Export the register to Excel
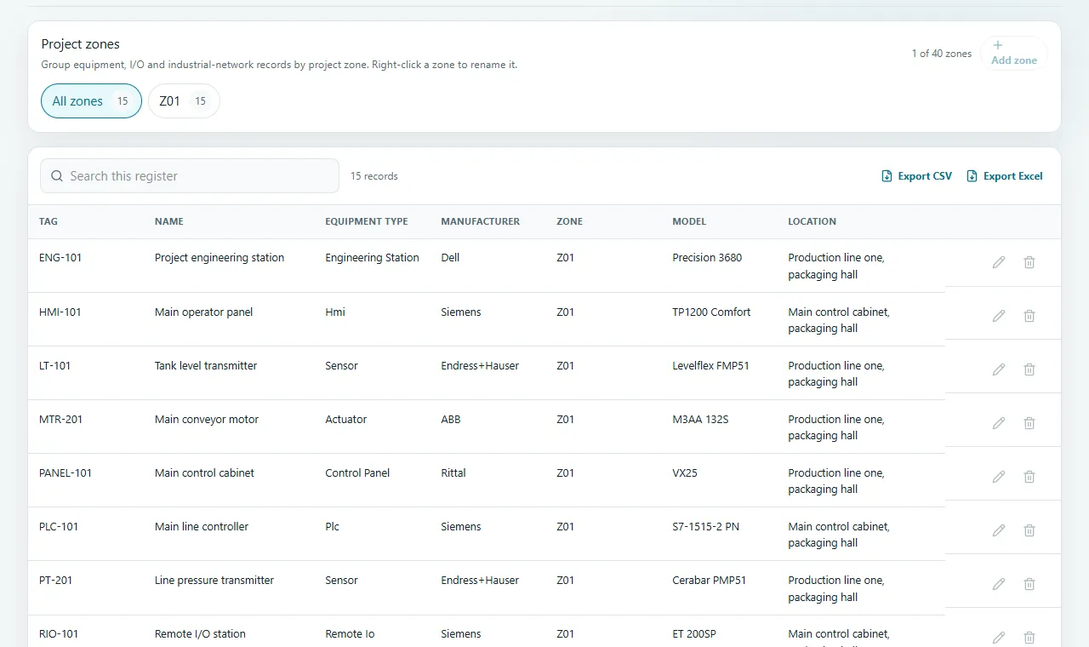 1005,176
